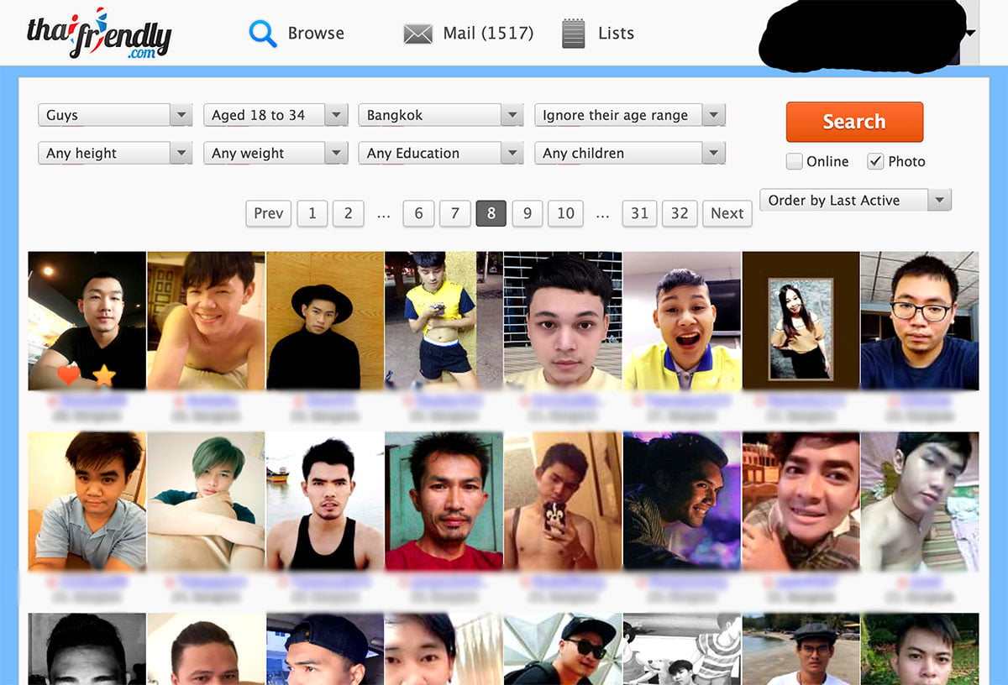
Task: Open results page 6
Action: 418,213
